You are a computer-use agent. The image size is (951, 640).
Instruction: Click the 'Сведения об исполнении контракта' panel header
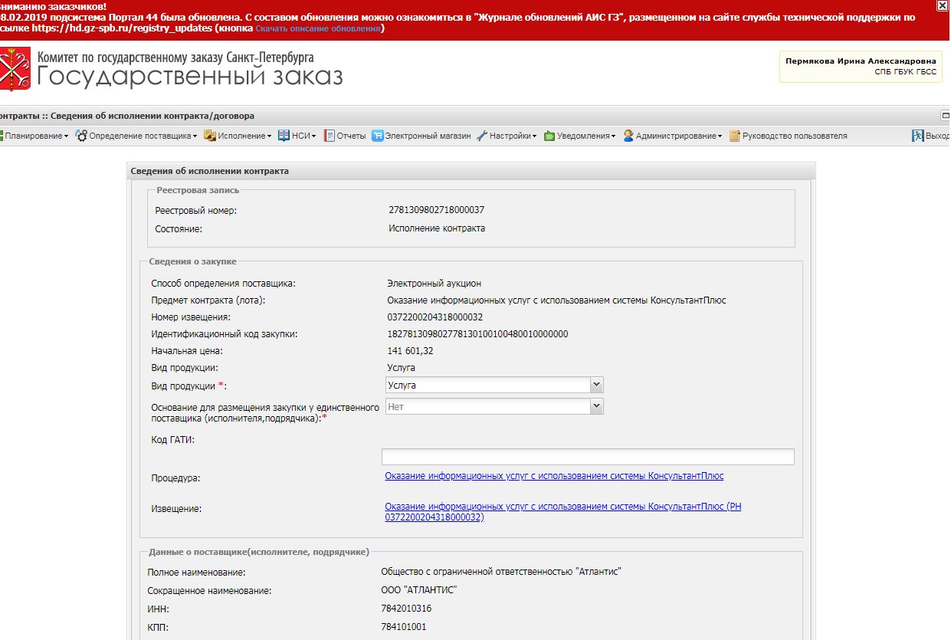[471, 171]
